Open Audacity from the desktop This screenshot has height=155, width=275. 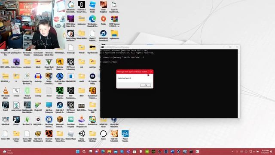(x=38, y=77)
